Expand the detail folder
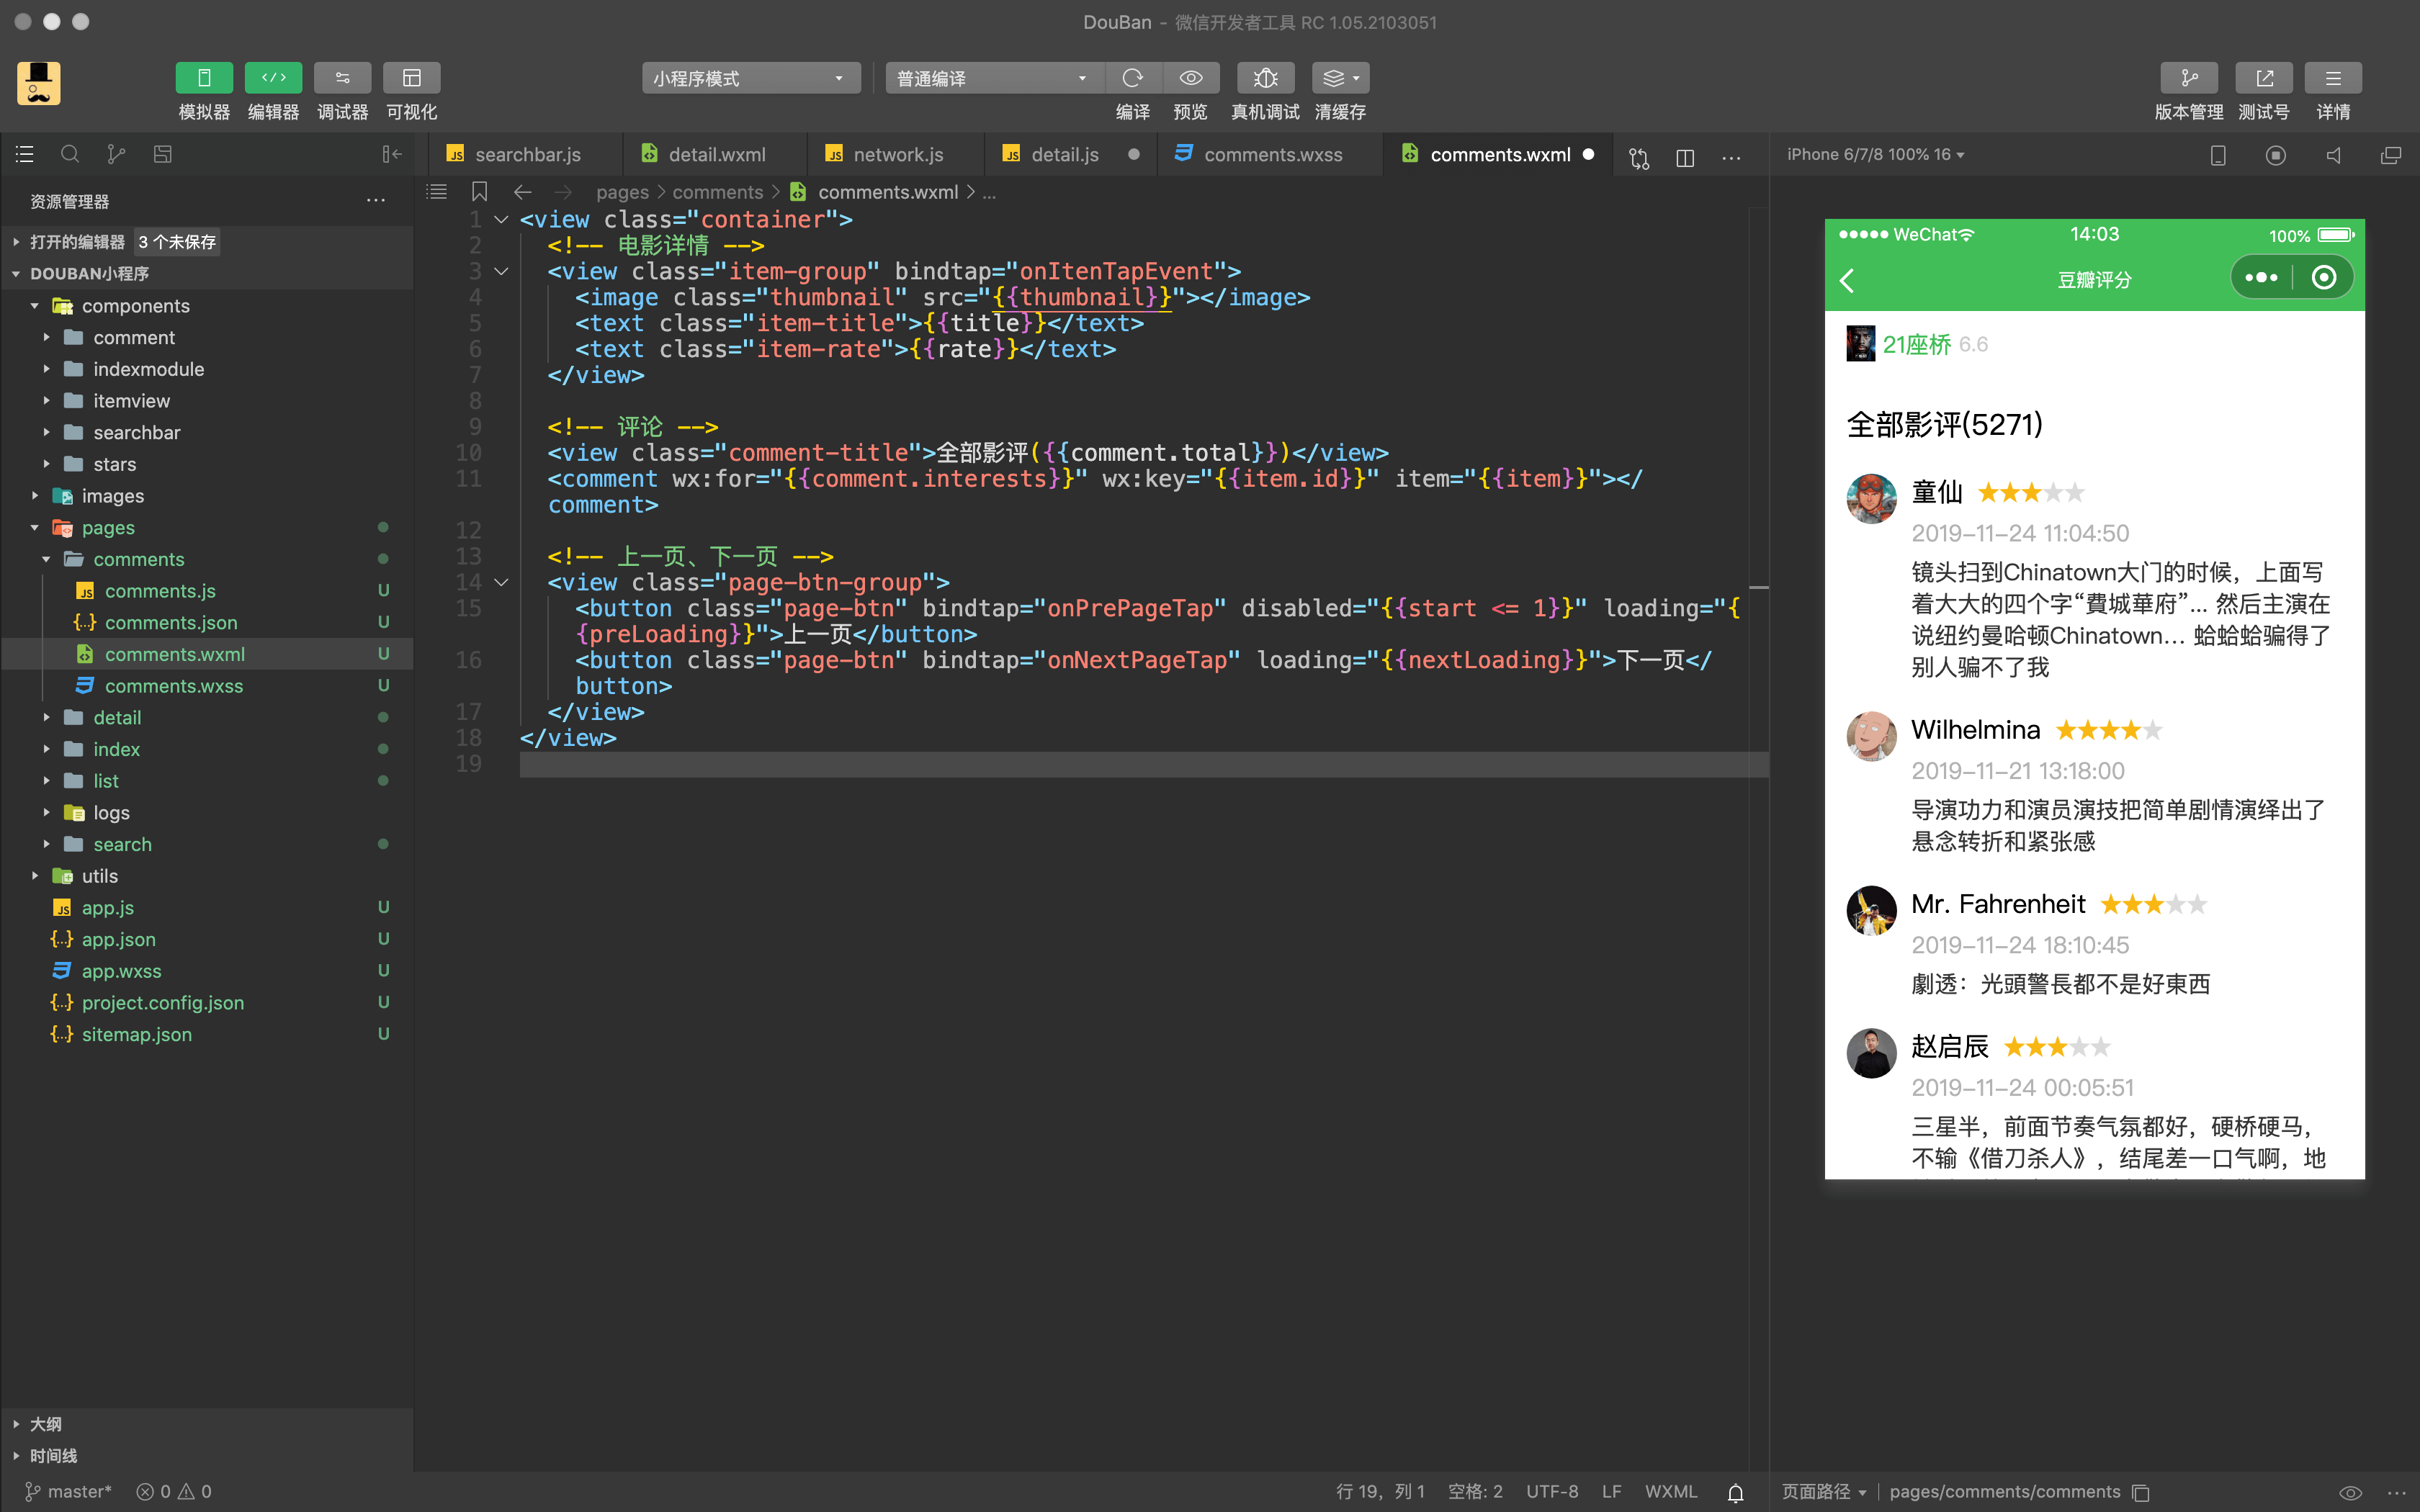The image size is (2420, 1512). [207, 718]
